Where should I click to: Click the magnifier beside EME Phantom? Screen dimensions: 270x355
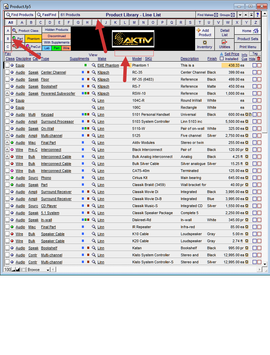(x=94, y=65)
